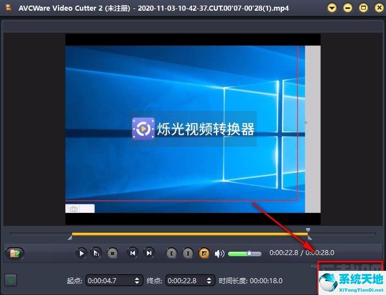
Task: Minimize the Video Cutter window
Action: pyautogui.click(x=348, y=8)
